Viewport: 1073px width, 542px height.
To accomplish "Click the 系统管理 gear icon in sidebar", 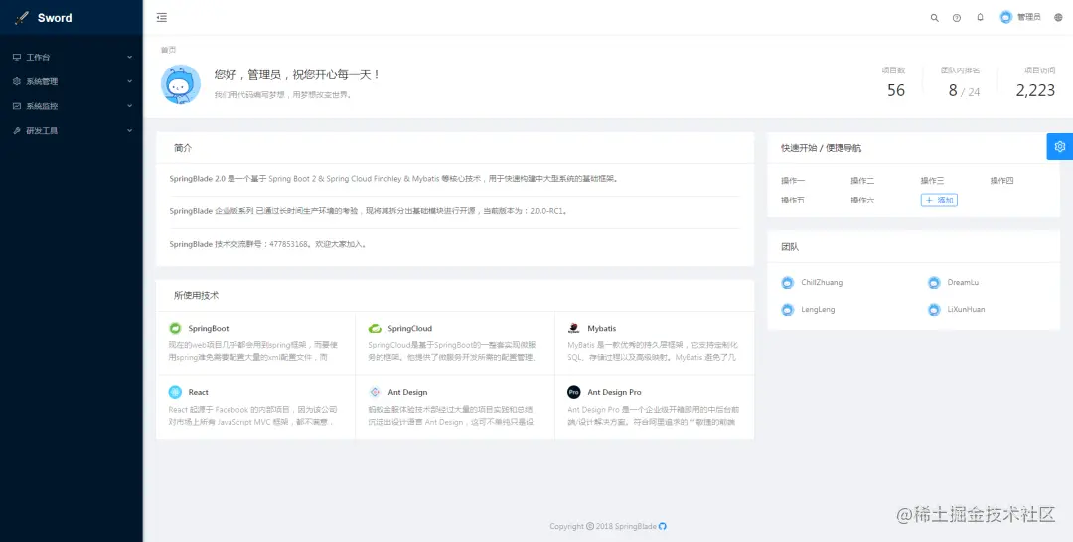I will pyautogui.click(x=17, y=81).
